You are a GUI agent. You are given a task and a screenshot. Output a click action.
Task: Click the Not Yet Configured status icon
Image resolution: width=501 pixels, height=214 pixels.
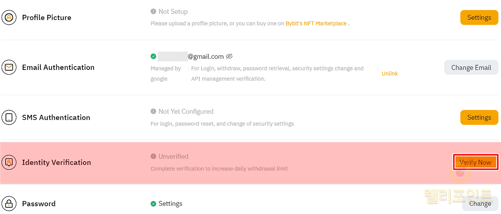point(153,111)
